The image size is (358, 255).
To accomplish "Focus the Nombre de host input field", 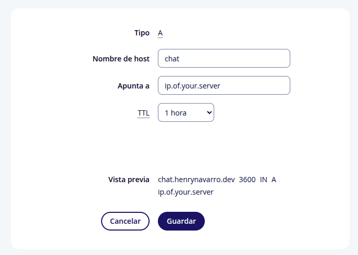I will 224,58.
